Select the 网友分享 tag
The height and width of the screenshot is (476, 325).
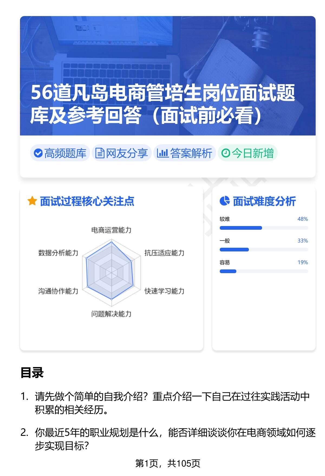122,153
